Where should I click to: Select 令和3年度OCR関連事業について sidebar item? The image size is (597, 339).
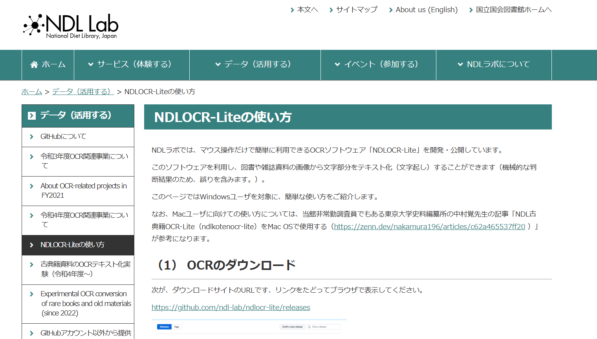pos(78,162)
